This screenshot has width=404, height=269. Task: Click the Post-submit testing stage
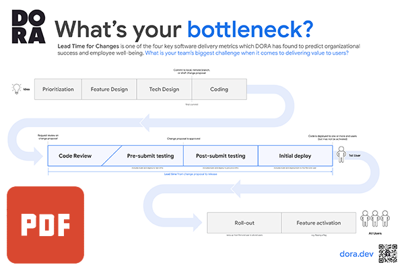221,155
